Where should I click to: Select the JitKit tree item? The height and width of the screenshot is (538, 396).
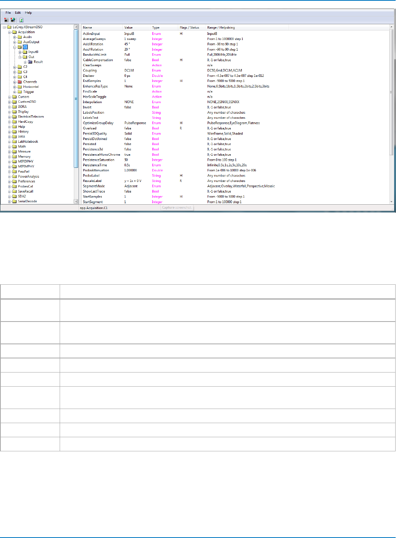(22, 136)
